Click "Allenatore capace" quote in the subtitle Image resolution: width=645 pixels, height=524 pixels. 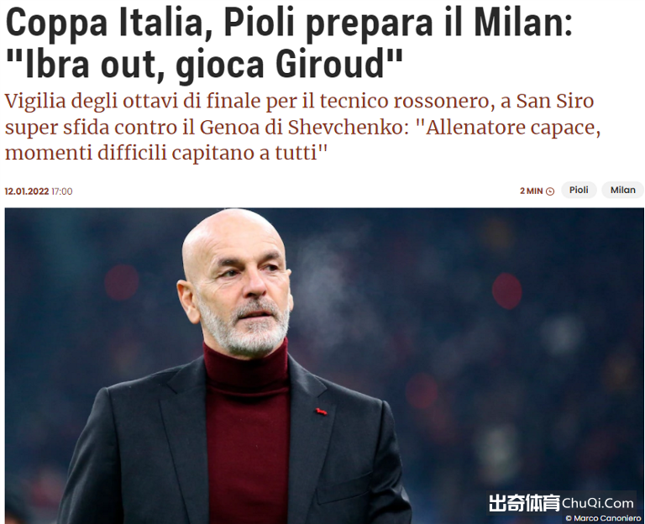point(509,128)
